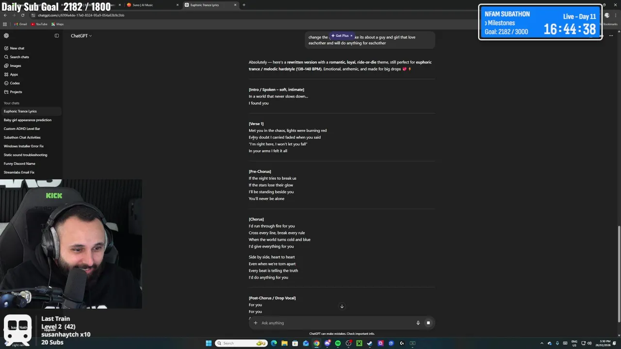Open the Custom ADHD Level Bar chat
This screenshot has height=349, width=621.
tap(31, 128)
